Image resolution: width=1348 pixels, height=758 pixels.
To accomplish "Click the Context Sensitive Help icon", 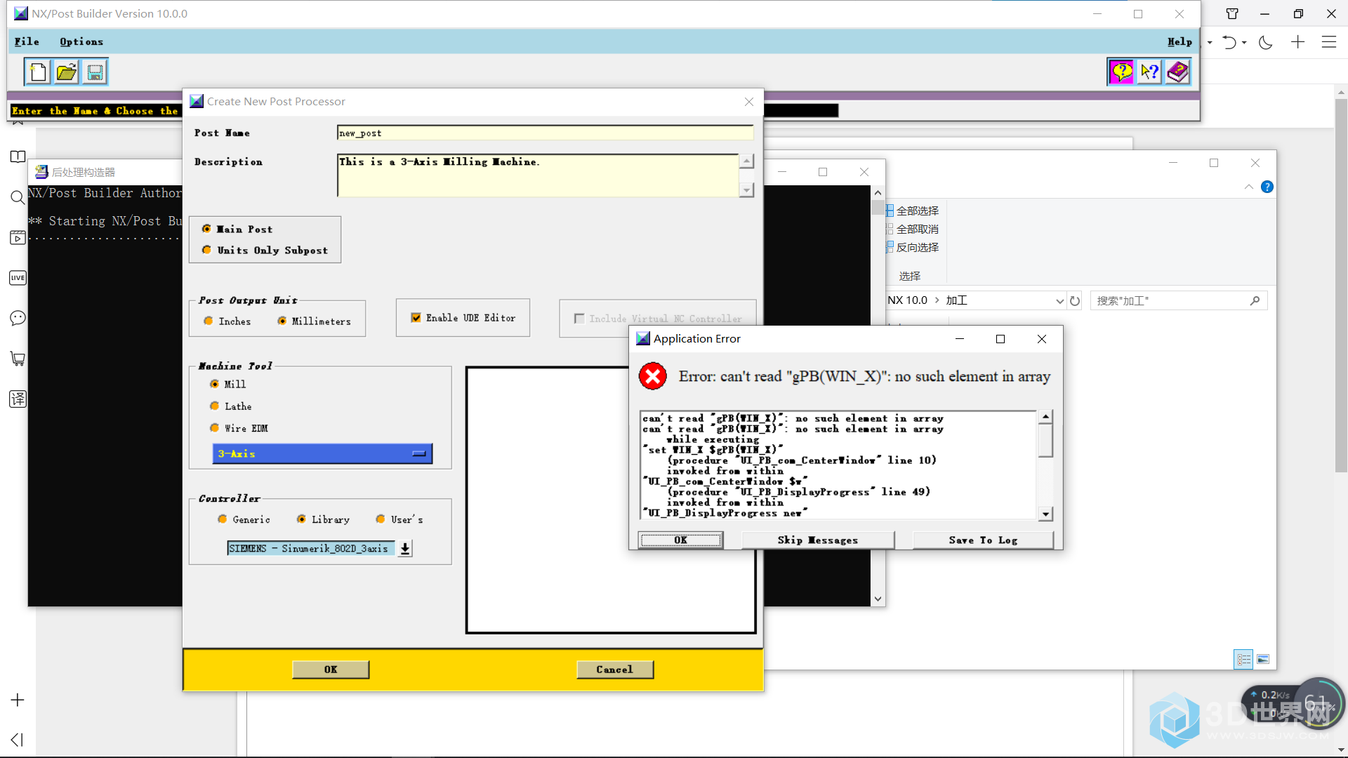I will coord(1149,72).
